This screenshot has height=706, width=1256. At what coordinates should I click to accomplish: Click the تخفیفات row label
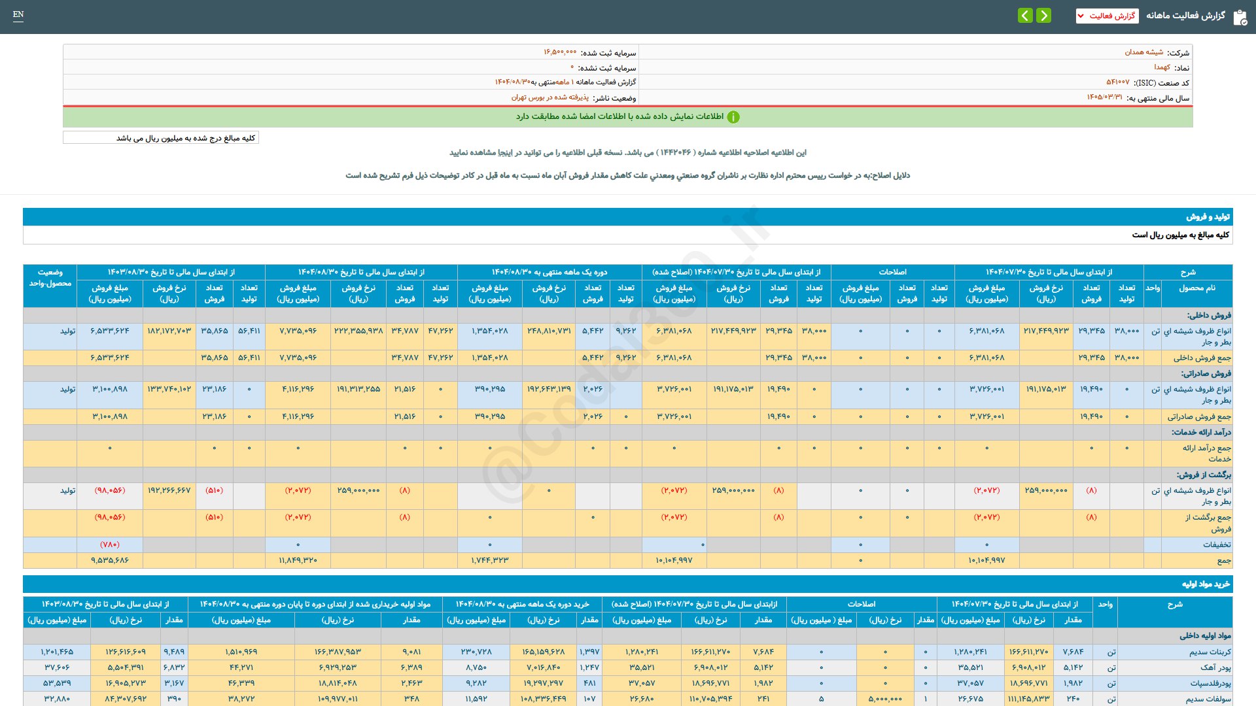pyautogui.click(x=1216, y=545)
